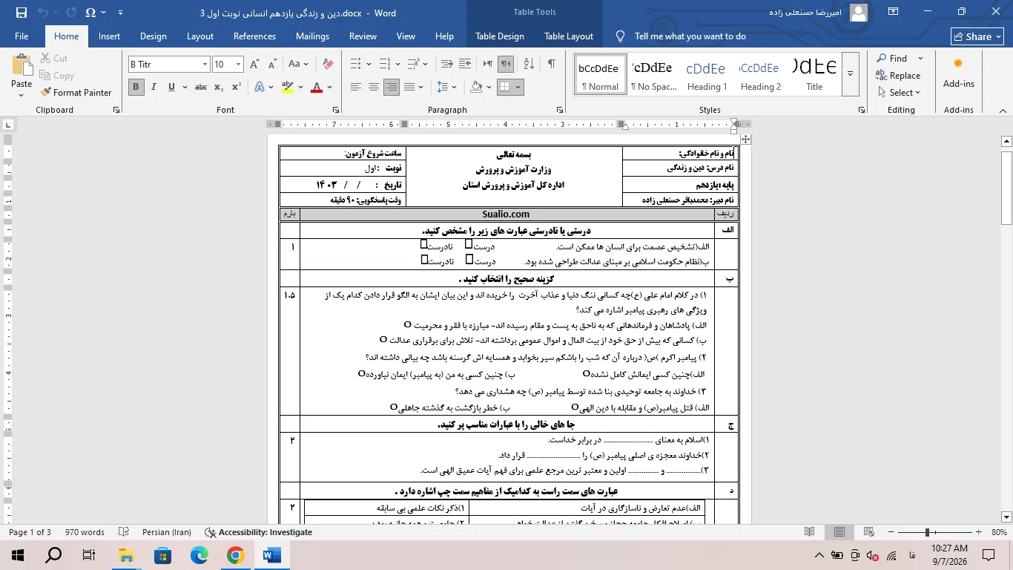Toggle Bold formatting

point(136,87)
